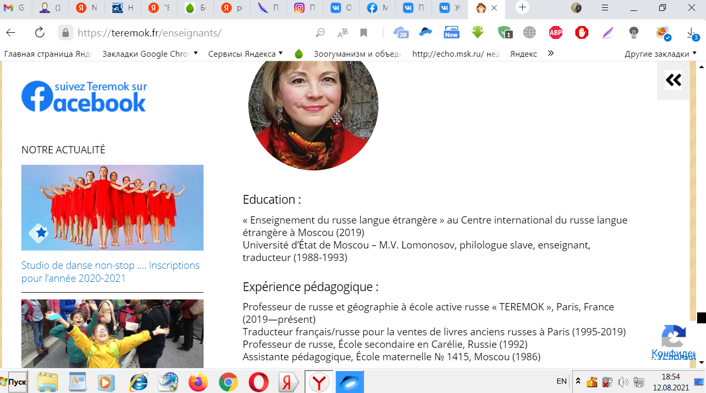Show more bookmarks with the double chevron
Screen dimensions: 706x393
[x=551, y=54]
